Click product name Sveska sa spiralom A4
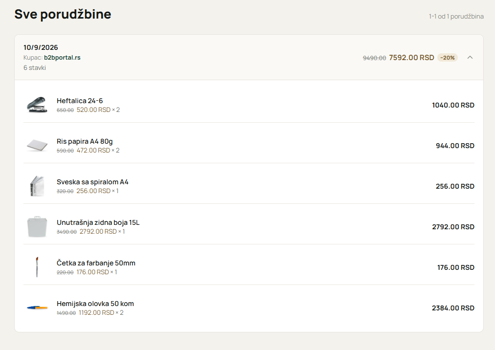The width and height of the screenshot is (495, 350). (92, 182)
